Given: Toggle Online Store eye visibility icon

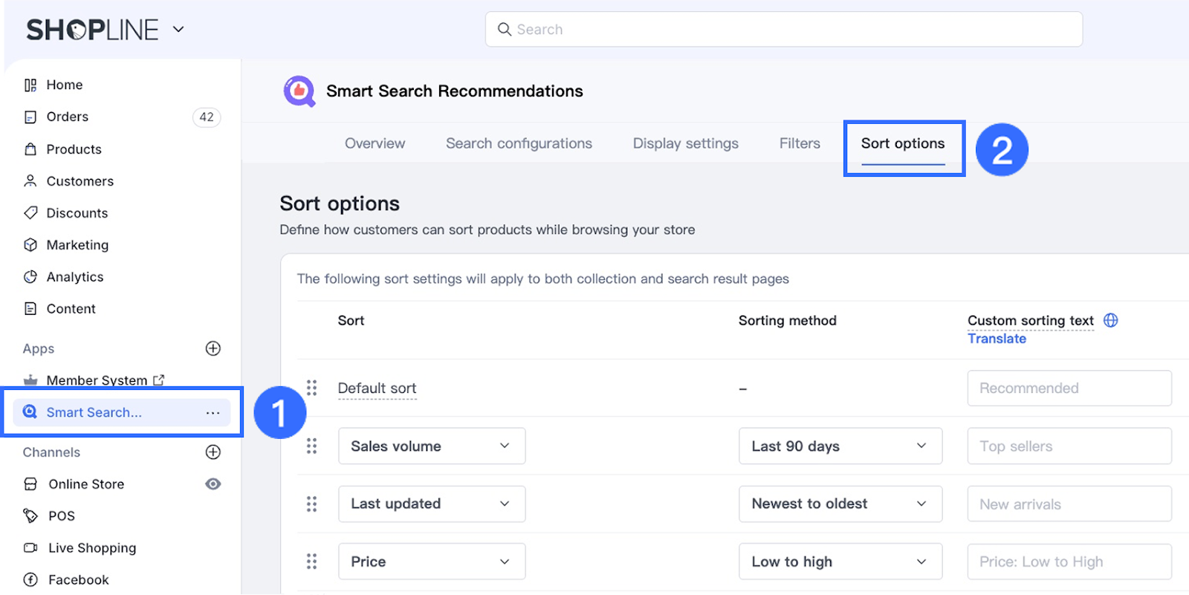Looking at the screenshot, I should tap(213, 484).
